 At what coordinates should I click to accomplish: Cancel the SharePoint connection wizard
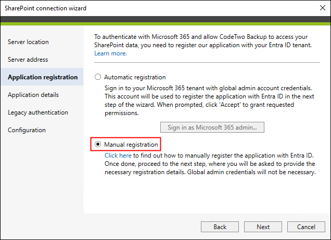click(306, 227)
